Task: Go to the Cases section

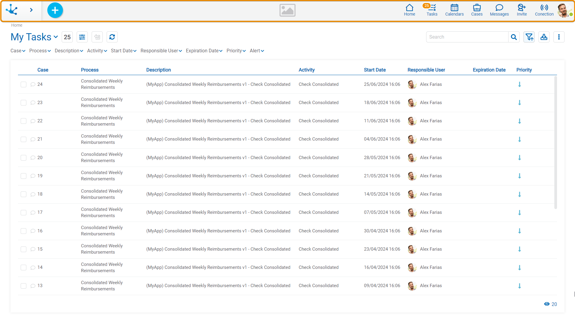Action: [476, 10]
